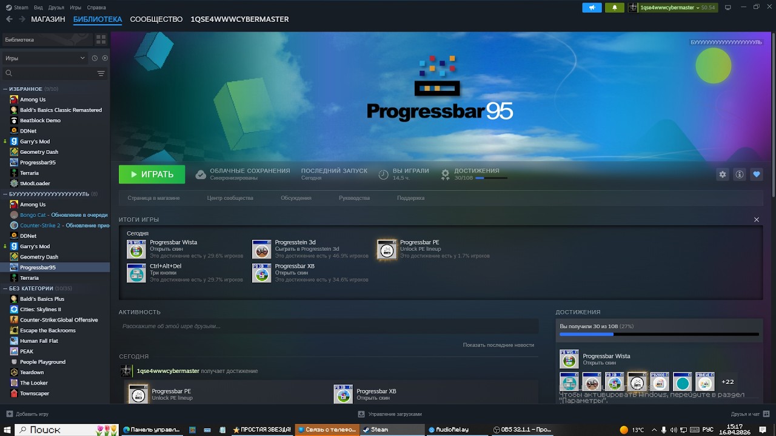Start Progressbar95 with the green Play button
Image resolution: width=776 pixels, height=436 pixels.
(x=152, y=174)
